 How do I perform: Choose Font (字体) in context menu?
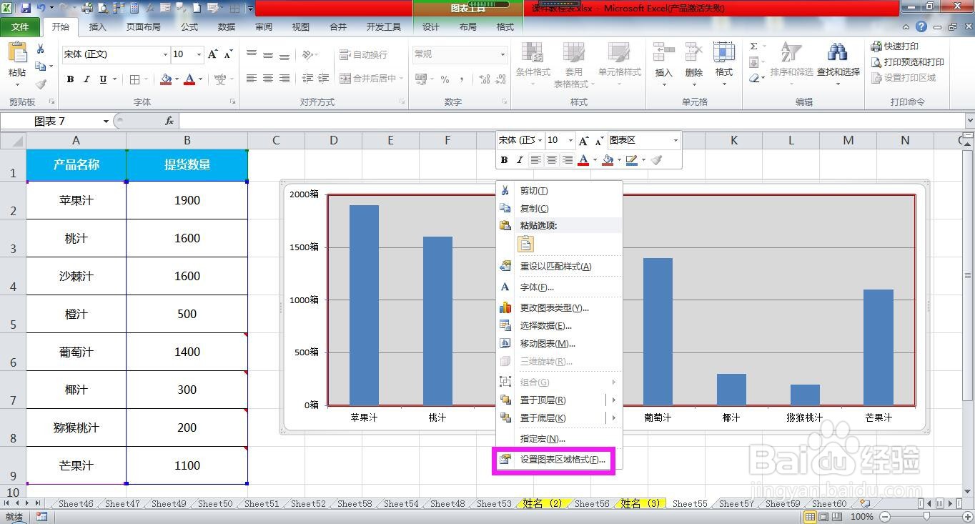[x=559, y=287]
